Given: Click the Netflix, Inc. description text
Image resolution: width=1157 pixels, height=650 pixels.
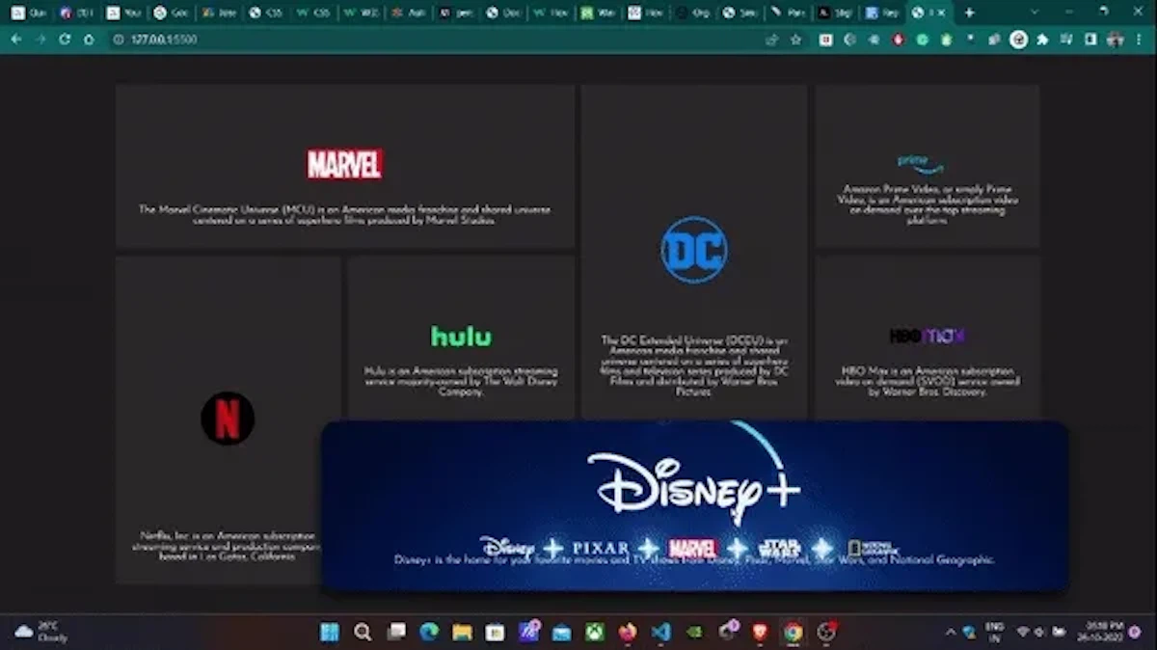Looking at the screenshot, I should point(228,546).
